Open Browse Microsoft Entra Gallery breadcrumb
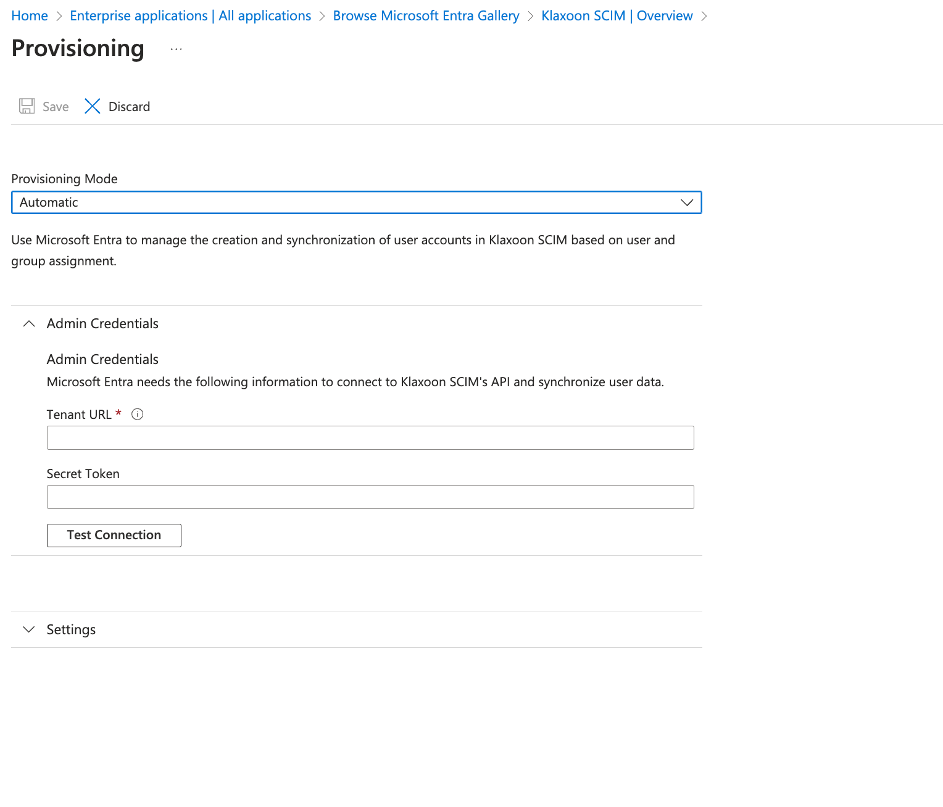 coord(426,16)
